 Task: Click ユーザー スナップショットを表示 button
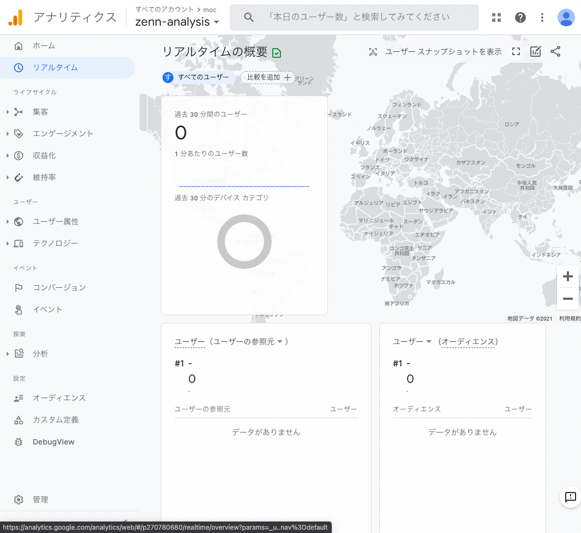tap(435, 51)
